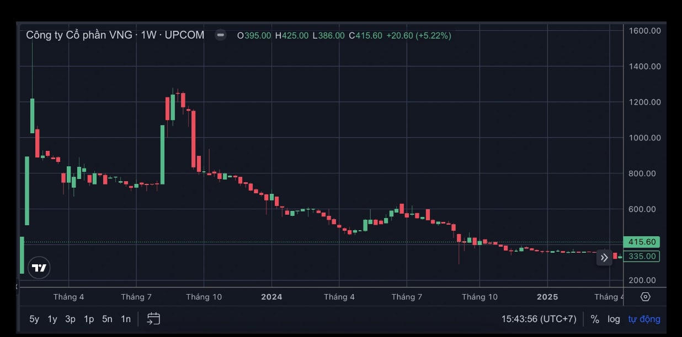Image resolution: width=682 pixels, height=337 pixels.
Task: Click the green 415.60 current price label
Action: [x=642, y=242]
